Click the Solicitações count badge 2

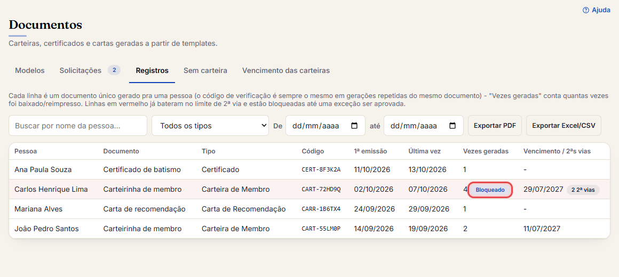[114, 70]
